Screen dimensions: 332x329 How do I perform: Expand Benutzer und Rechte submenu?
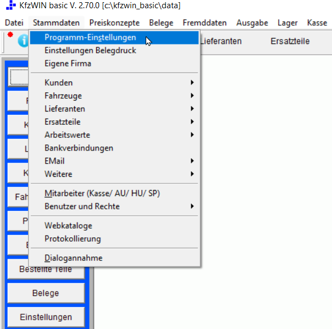tap(114, 207)
